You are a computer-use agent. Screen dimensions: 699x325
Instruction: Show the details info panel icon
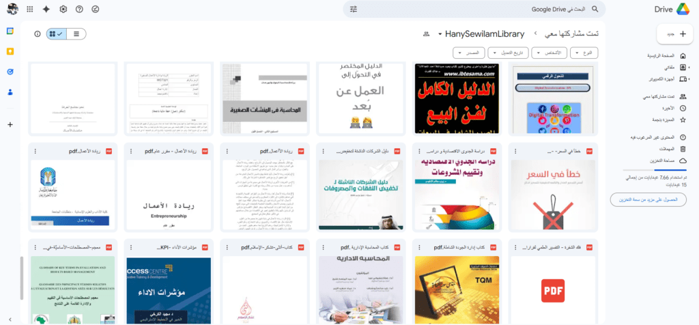tap(38, 33)
